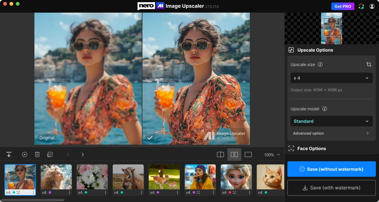Open three-dot menu on cartoon princess thumbnail

[250, 192]
